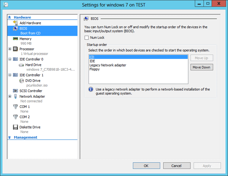This screenshot has width=228, height=176.
Task: Enable the Num Lock checkbox
Action: tap(87, 38)
